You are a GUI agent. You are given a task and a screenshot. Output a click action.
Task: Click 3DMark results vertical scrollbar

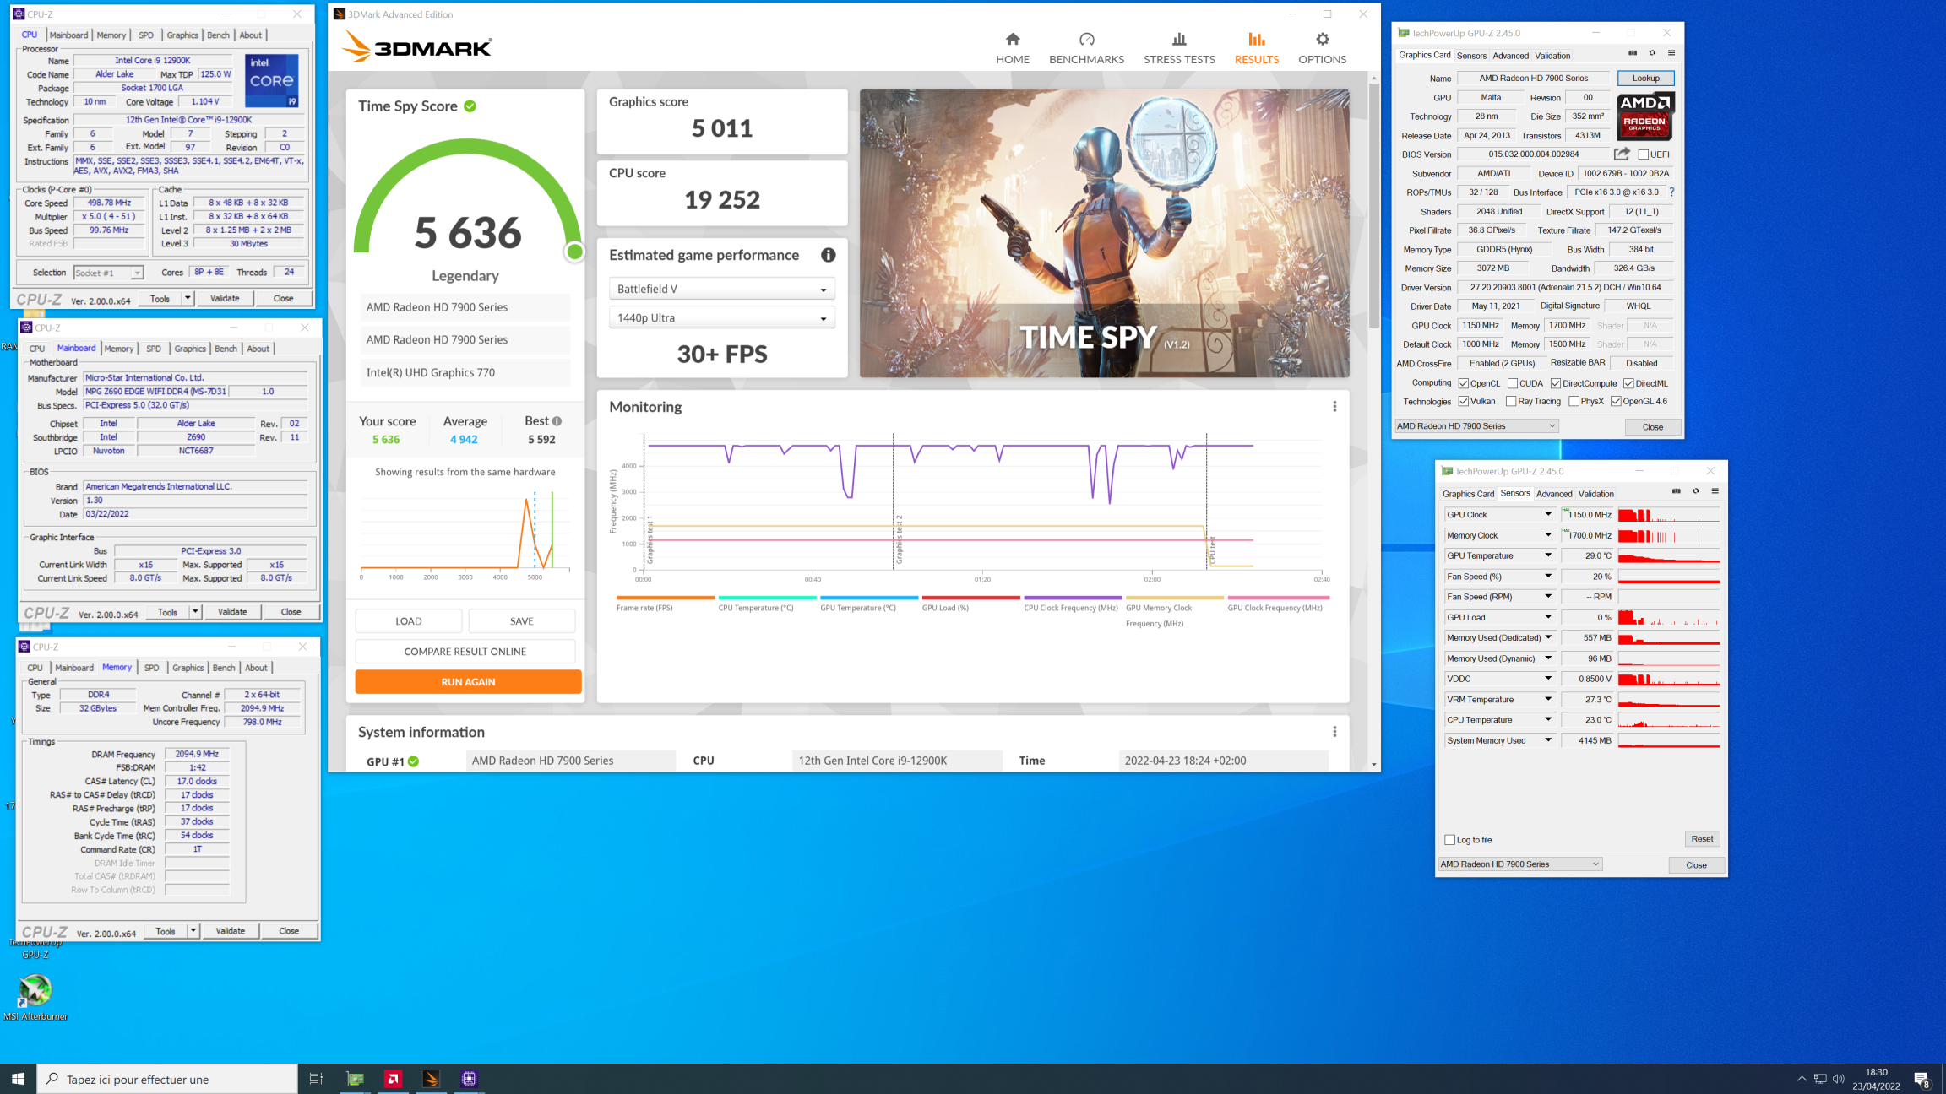pyautogui.click(x=1373, y=206)
